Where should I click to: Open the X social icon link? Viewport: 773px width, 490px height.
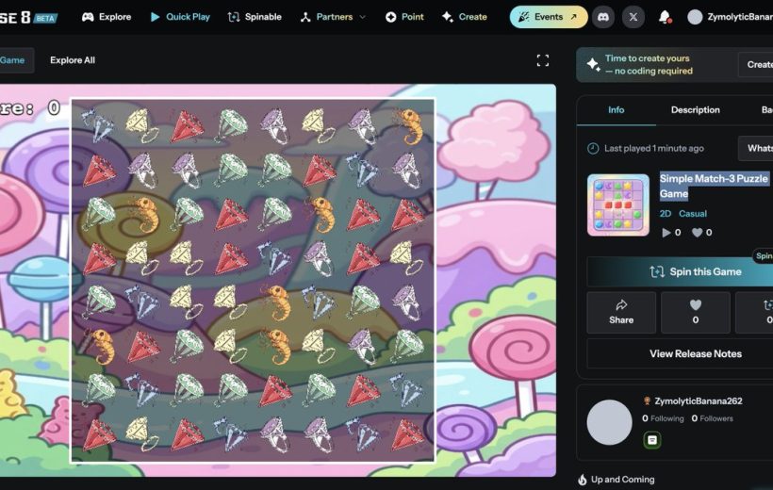[x=633, y=17]
